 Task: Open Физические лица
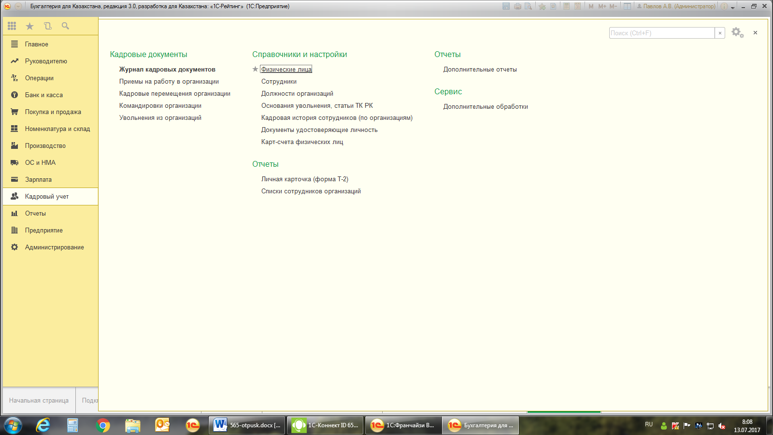pyautogui.click(x=286, y=70)
